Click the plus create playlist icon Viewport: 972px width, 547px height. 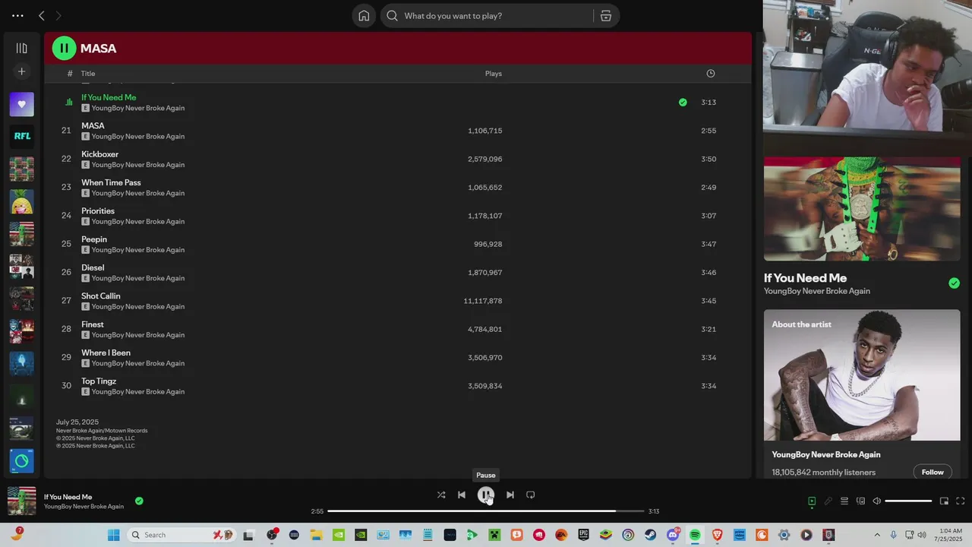pyautogui.click(x=21, y=71)
